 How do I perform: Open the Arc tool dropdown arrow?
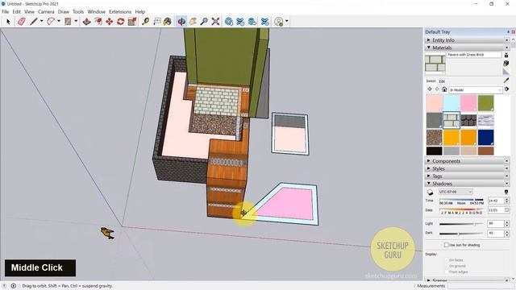point(59,22)
